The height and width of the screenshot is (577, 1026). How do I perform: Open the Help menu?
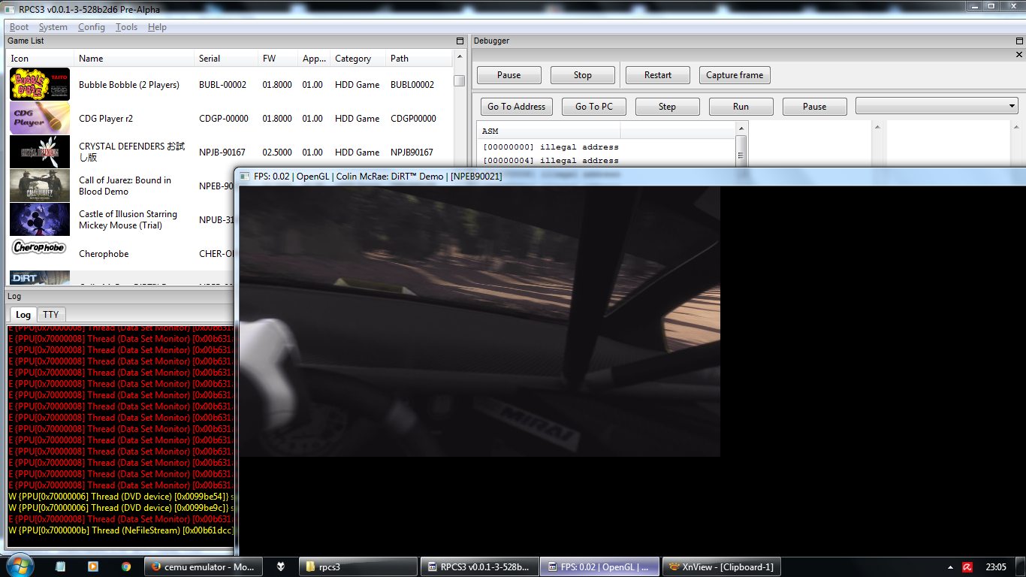coord(157,27)
